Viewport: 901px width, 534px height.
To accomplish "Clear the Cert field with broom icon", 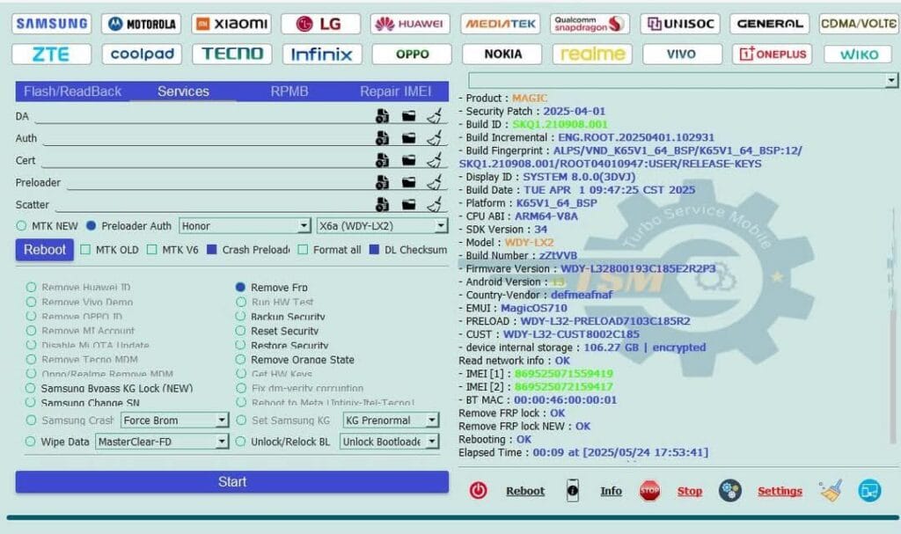I will click(435, 160).
